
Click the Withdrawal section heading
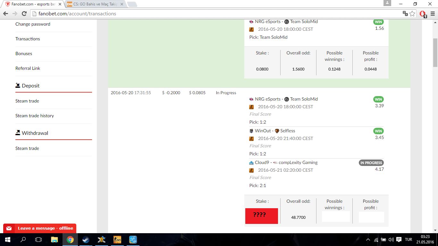coord(32,133)
